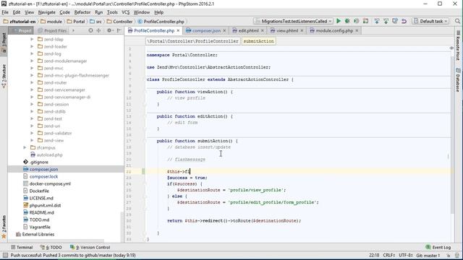Show more Project panel view tabs arrow
The height and width of the screenshot is (260, 463).
coord(73,30)
